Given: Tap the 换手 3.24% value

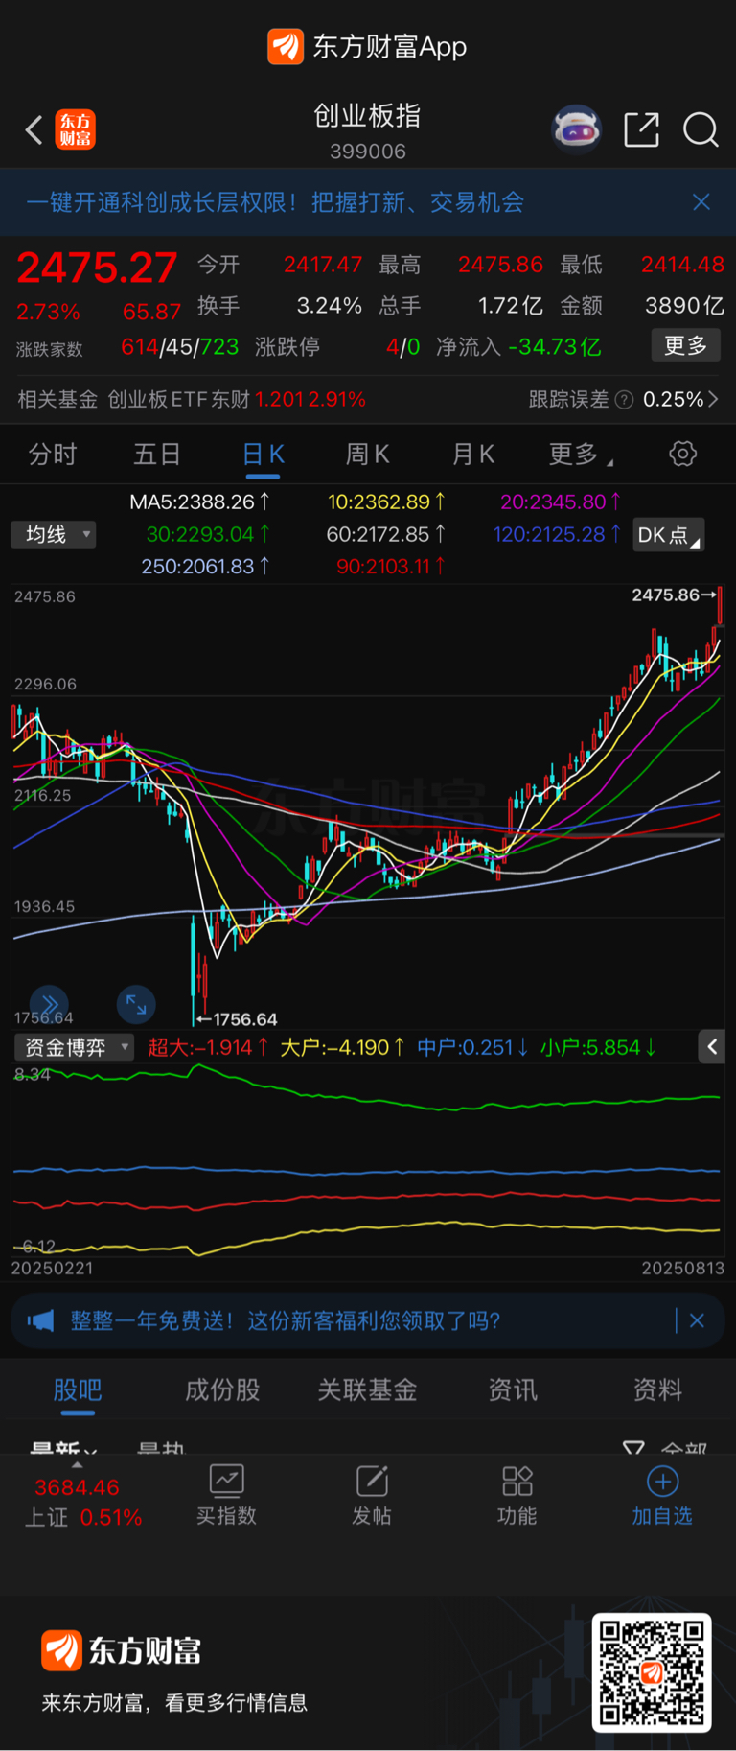Looking at the screenshot, I should point(329,306).
